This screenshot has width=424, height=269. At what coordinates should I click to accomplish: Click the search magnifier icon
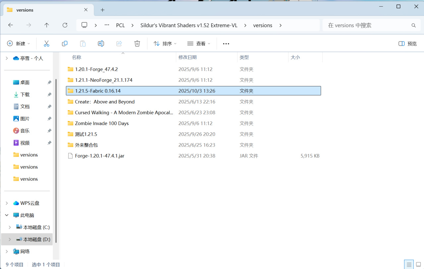413,25
